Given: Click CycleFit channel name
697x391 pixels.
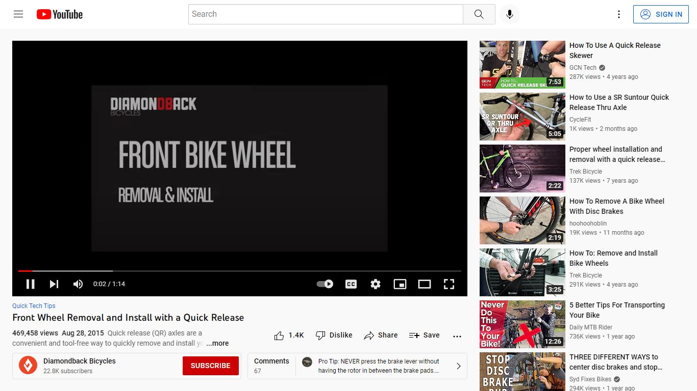Looking at the screenshot, I should 580,120.
